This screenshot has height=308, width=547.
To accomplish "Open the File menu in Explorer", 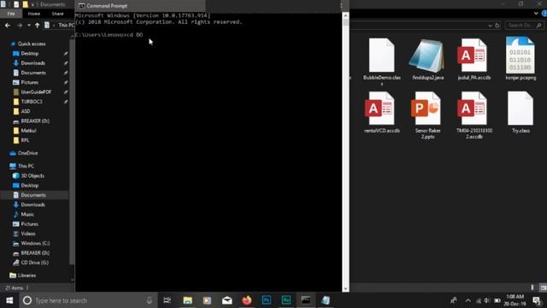I will 11,14.
